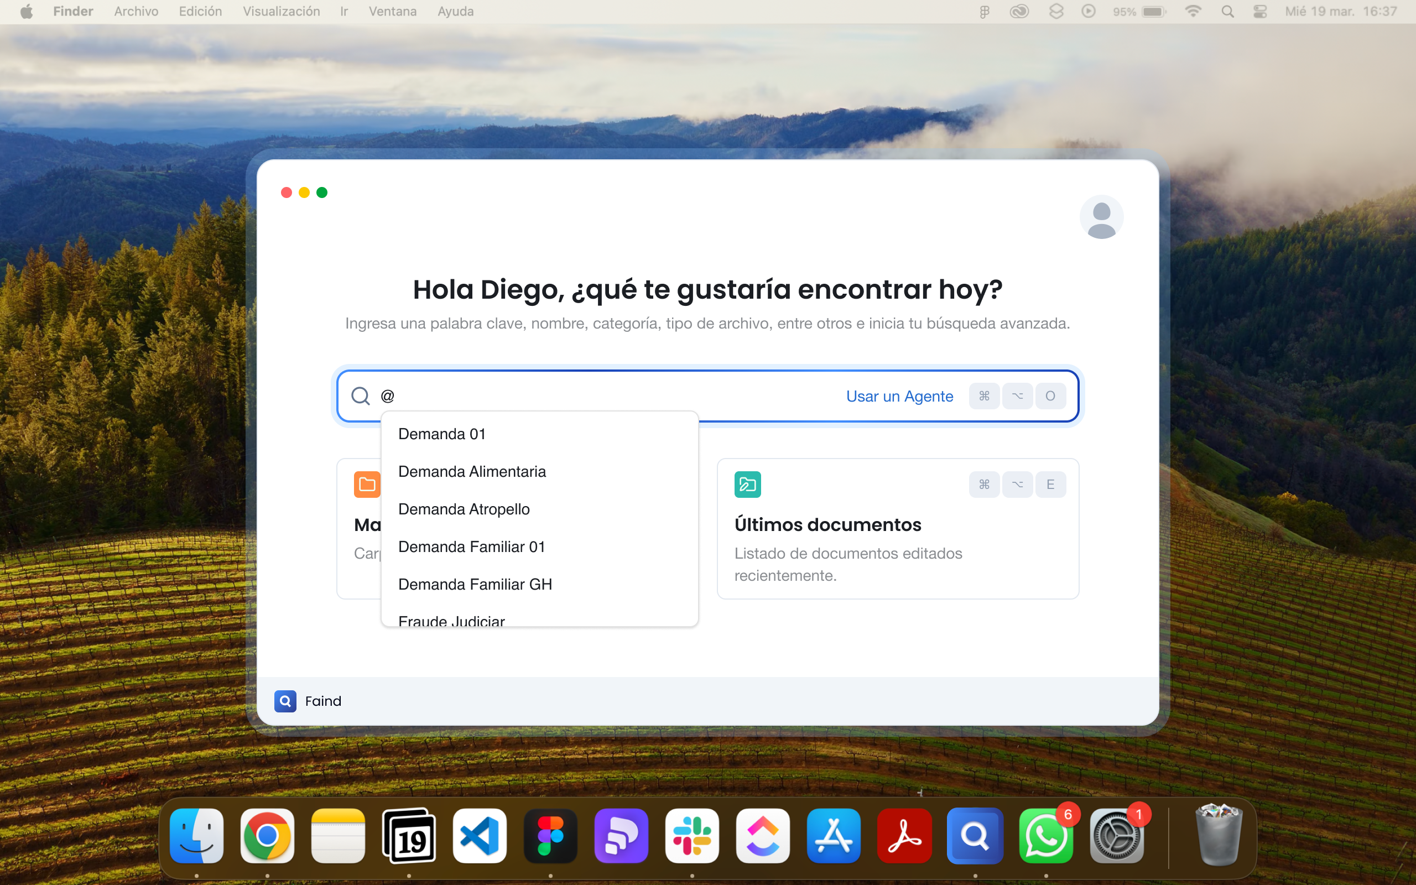Click the magnifying glass inside the search bar
Screen dimensions: 1416x885
click(361, 395)
